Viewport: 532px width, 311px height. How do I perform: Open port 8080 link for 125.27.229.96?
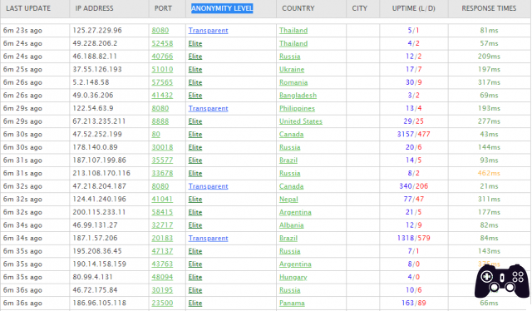tap(160, 30)
